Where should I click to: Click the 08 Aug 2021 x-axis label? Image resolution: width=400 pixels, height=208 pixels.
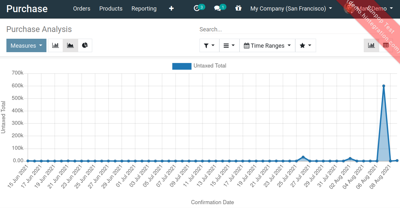(380, 177)
